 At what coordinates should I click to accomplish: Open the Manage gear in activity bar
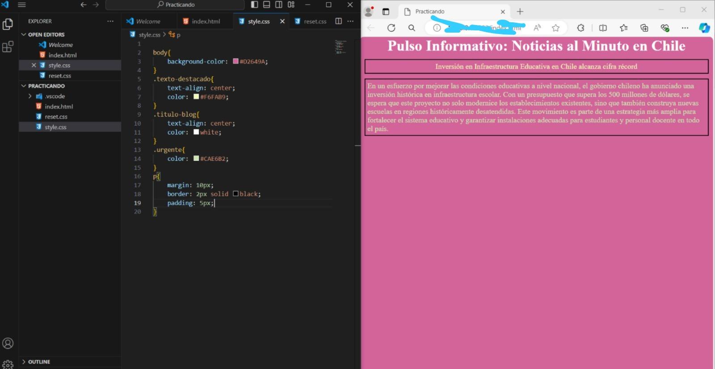(8, 365)
